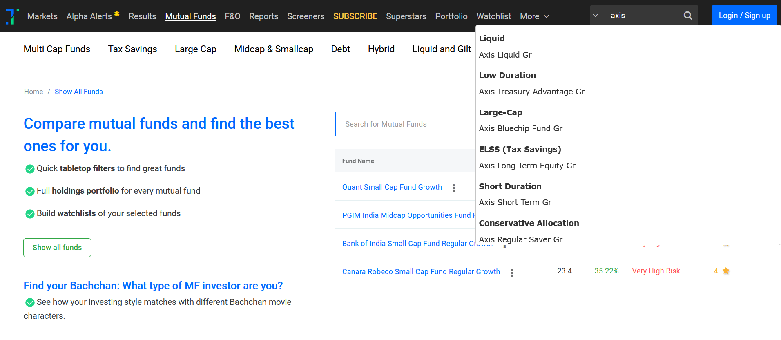Click Very High Risk label for Canara Robeco
781x340 pixels.
tap(656, 271)
